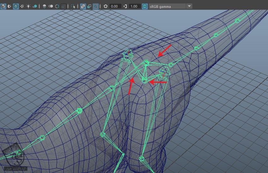Image resolution: width=268 pixels, height=173 pixels.
Task: Toggle Wireframe on Shaded mode
Action: (16, 6)
